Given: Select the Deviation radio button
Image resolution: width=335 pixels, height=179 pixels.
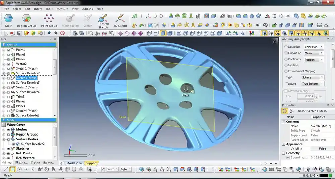Looking at the screenshot, I should (x=286, y=47).
